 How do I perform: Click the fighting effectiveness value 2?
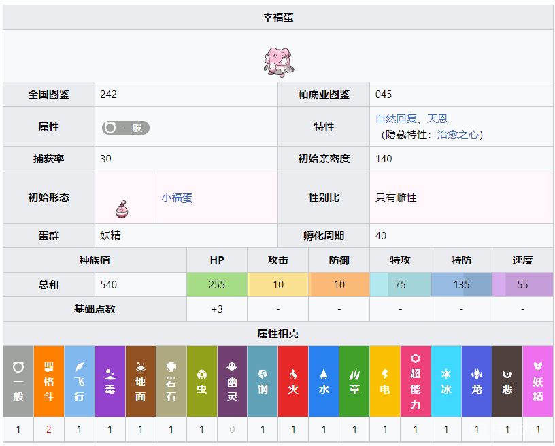point(49,430)
